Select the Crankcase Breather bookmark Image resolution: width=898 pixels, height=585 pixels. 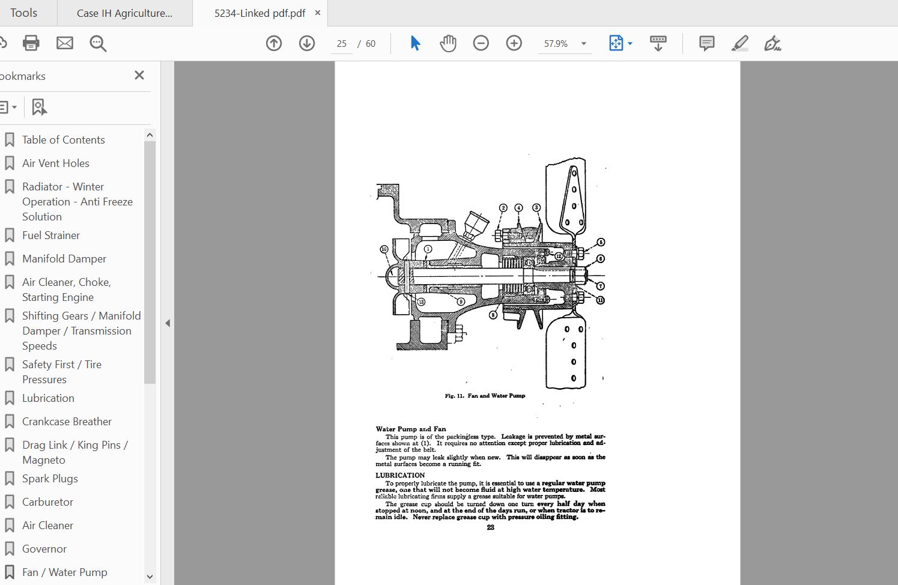pos(67,421)
